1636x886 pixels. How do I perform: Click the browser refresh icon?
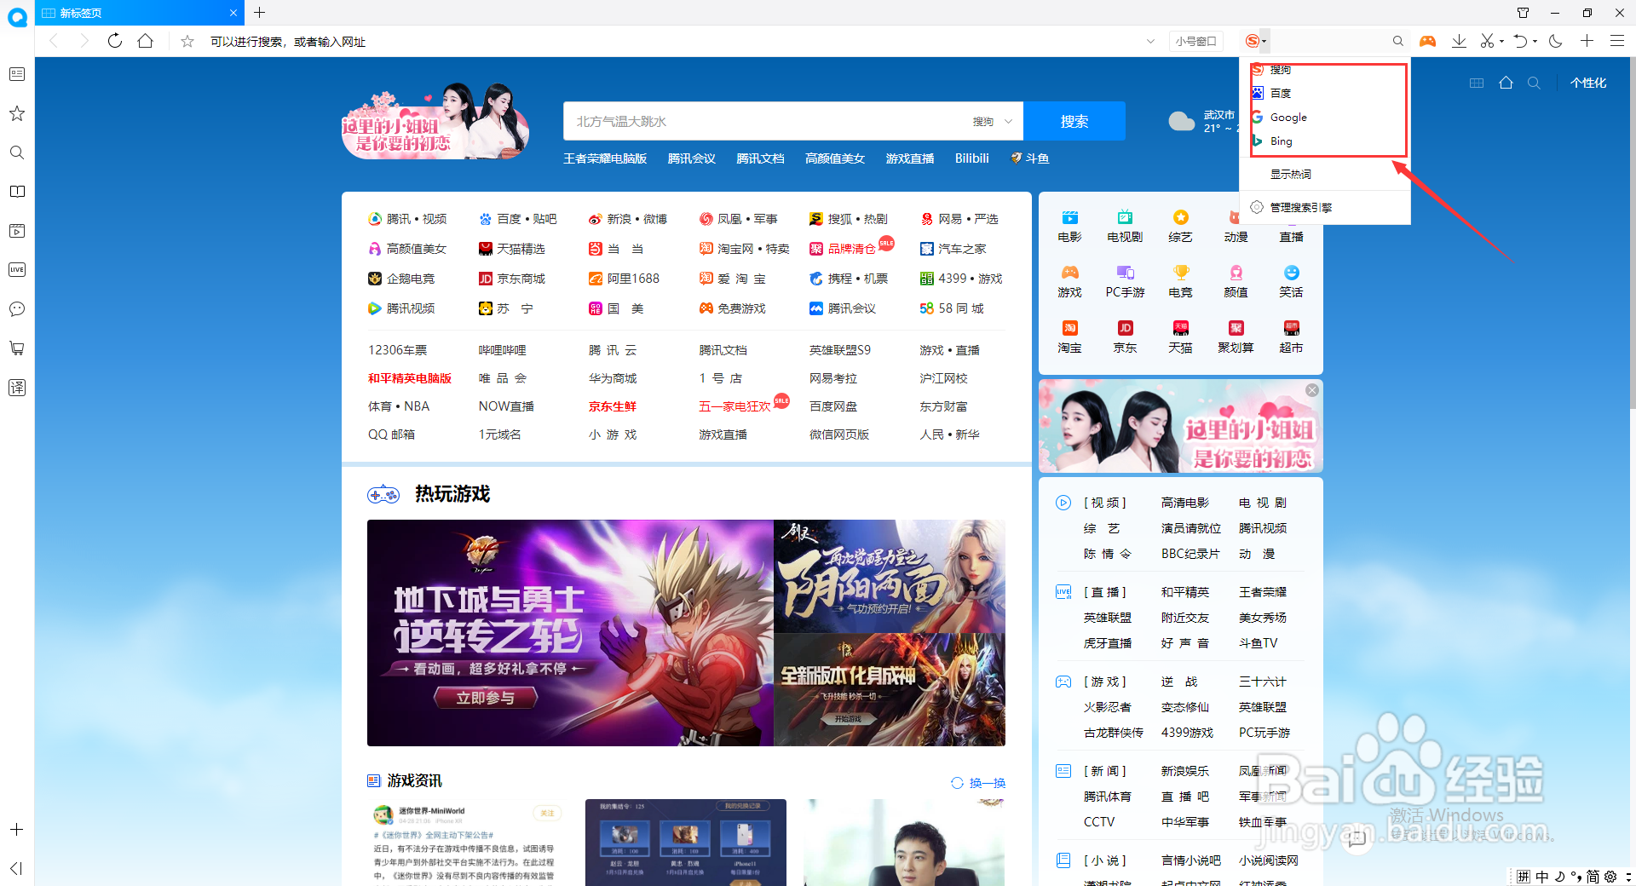click(115, 41)
